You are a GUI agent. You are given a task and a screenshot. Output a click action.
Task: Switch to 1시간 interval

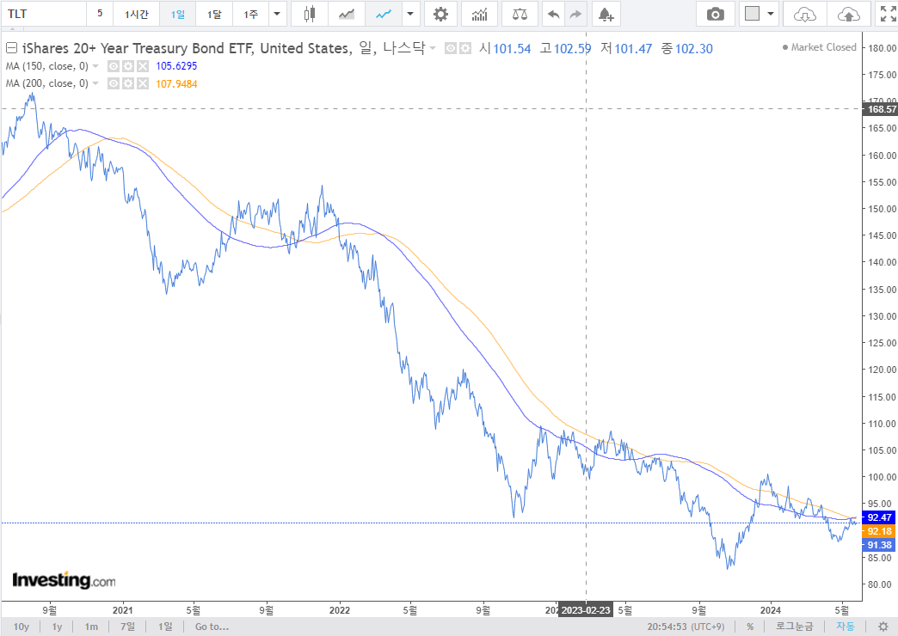pyautogui.click(x=136, y=15)
